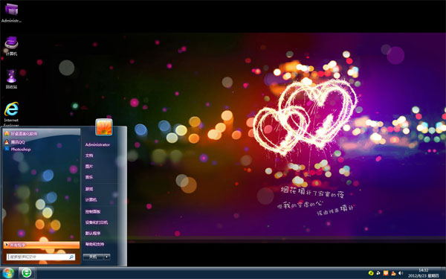Image resolution: width=446 pixels, height=279 pixels.
Task: Click the Show Desktop strip on taskbar
Action: (443, 273)
